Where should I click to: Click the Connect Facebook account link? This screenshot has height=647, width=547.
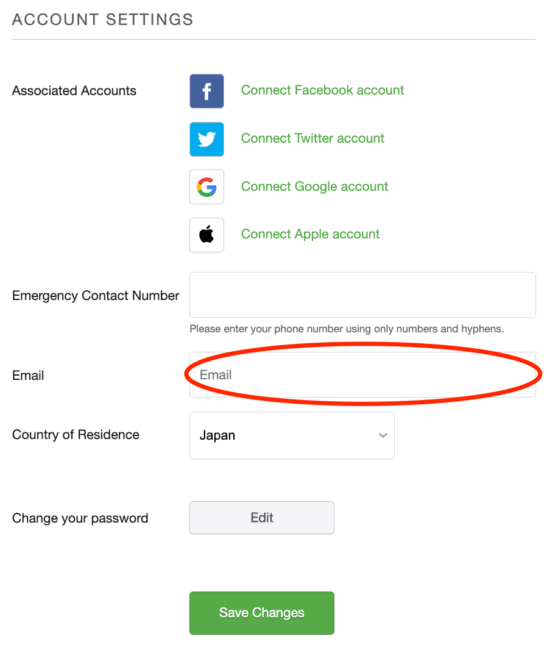click(x=322, y=90)
